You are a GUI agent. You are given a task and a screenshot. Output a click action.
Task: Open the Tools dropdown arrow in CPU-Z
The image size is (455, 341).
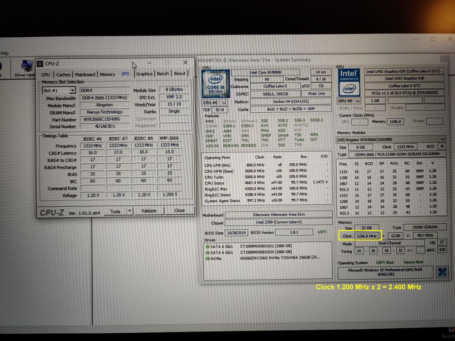pos(129,211)
